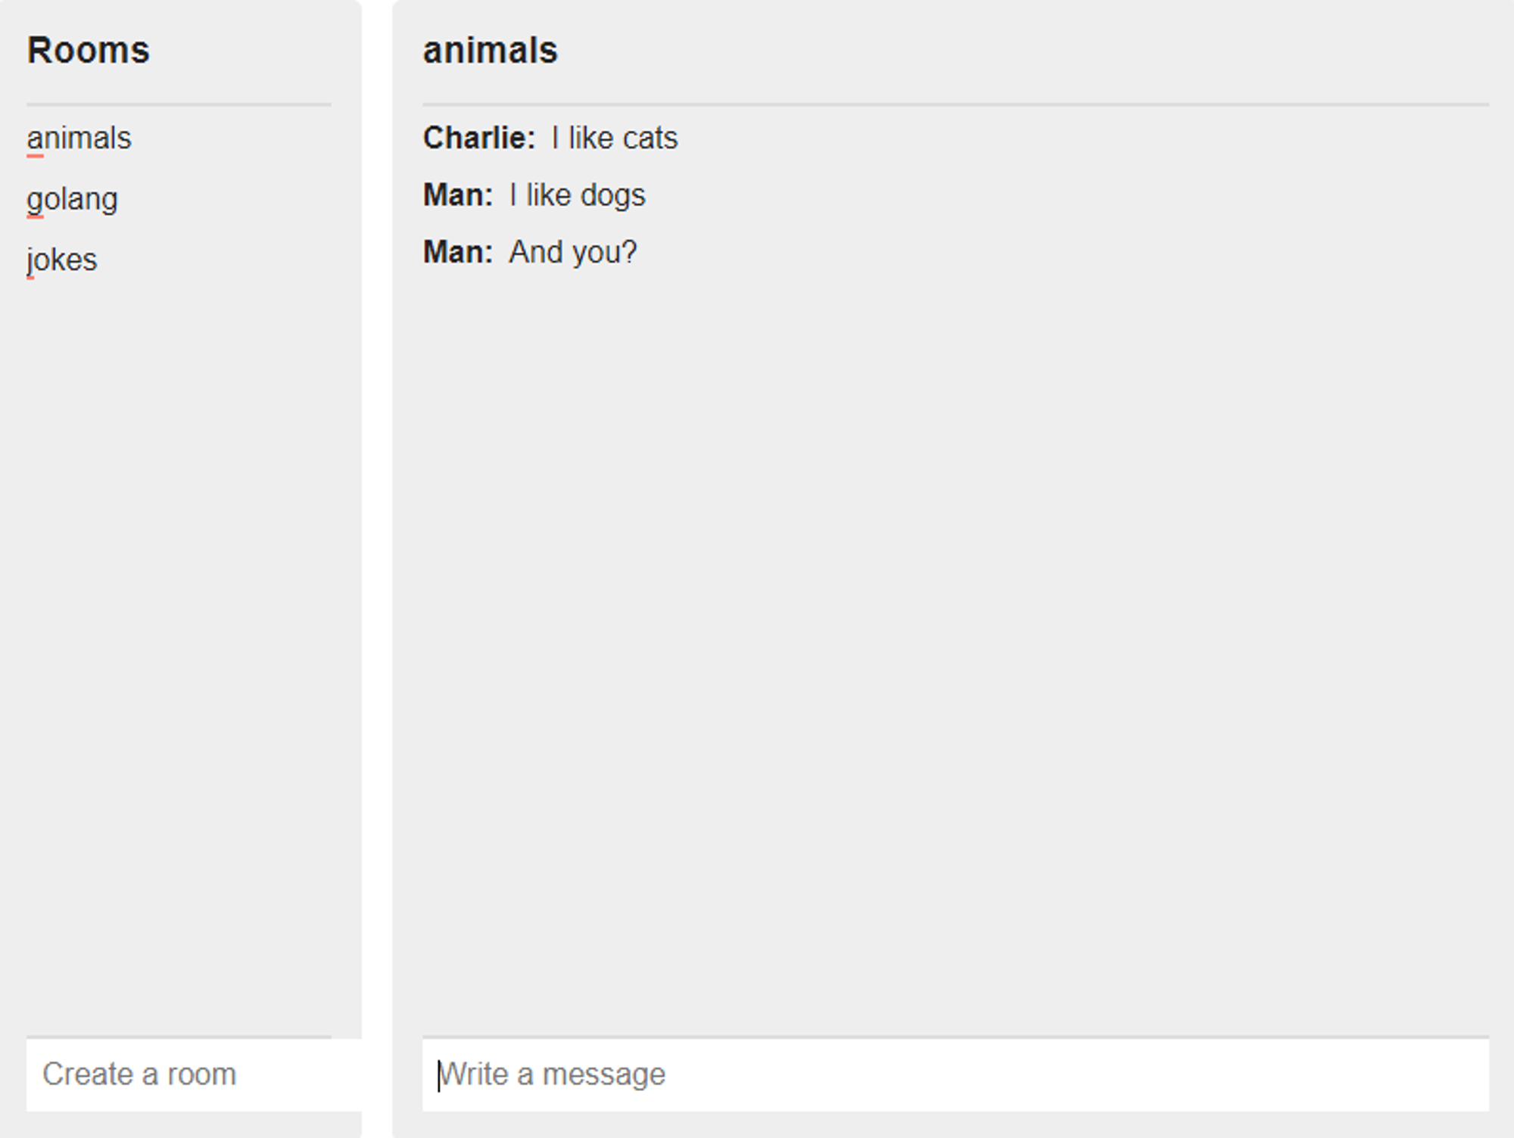Click the divider under Rooms heading

click(x=179, y=104)
